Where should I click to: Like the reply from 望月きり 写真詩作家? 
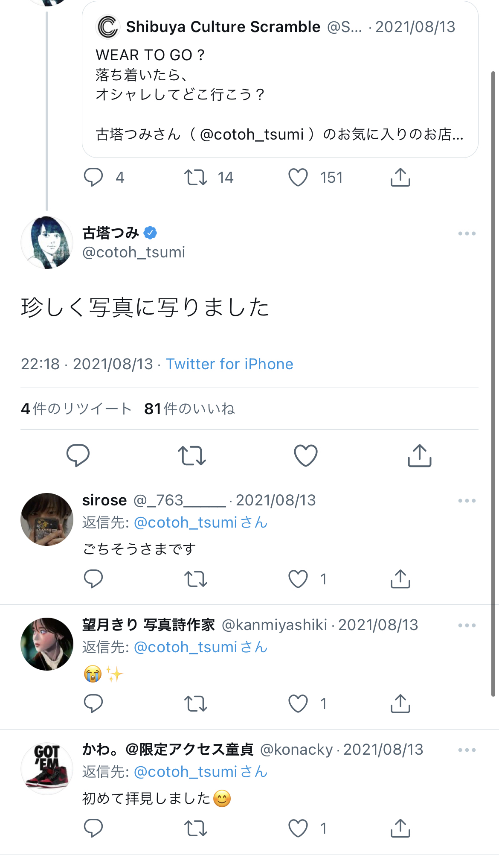[x=298, y=703]
